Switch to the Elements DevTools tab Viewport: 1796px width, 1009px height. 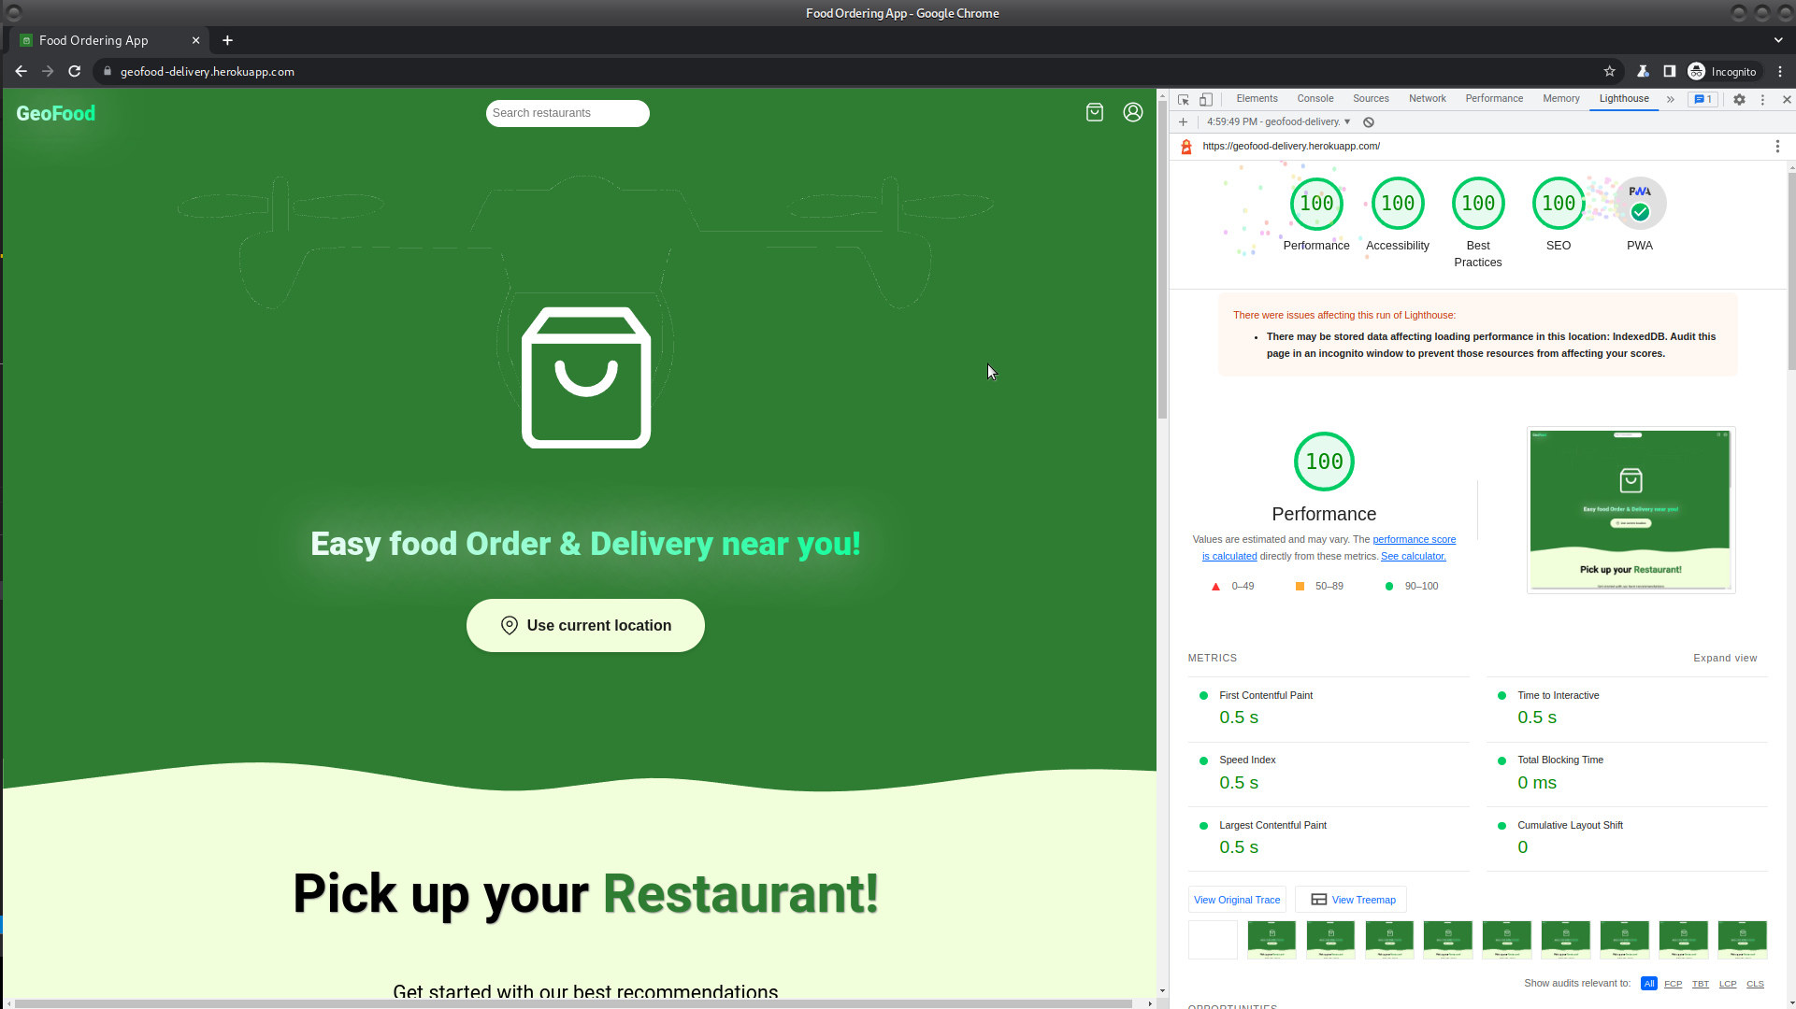1257,98
